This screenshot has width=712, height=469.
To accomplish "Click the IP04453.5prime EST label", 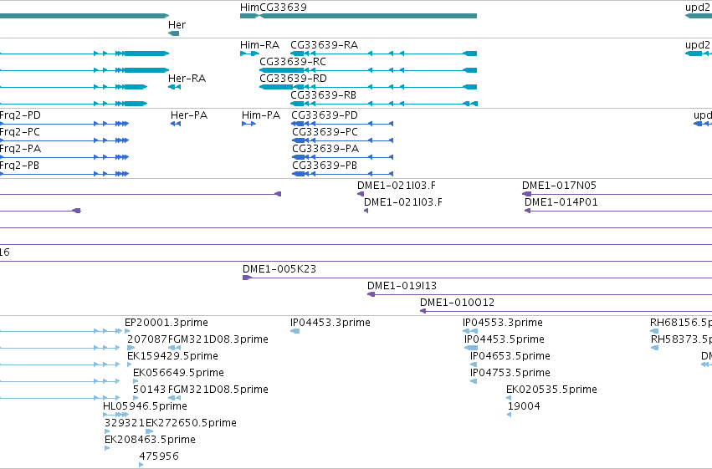I will pyautogui.click(x=504, y=339).
